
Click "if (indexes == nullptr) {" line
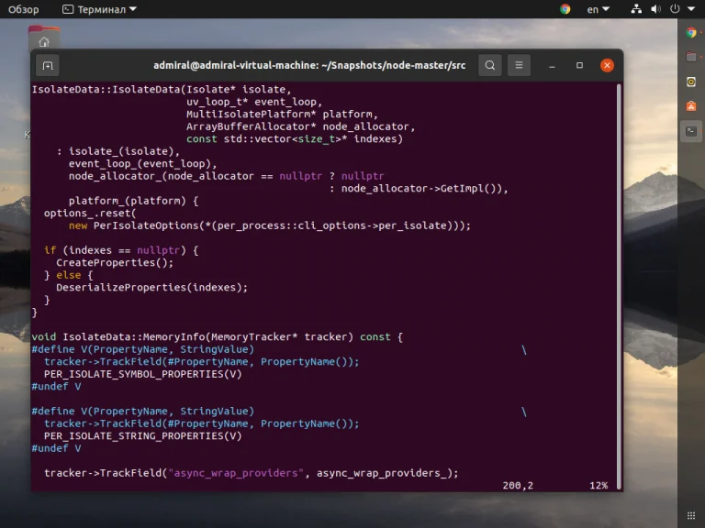click(121, 250)
